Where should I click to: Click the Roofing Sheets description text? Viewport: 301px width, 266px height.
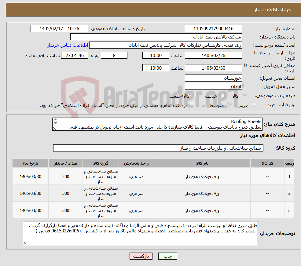246,122
